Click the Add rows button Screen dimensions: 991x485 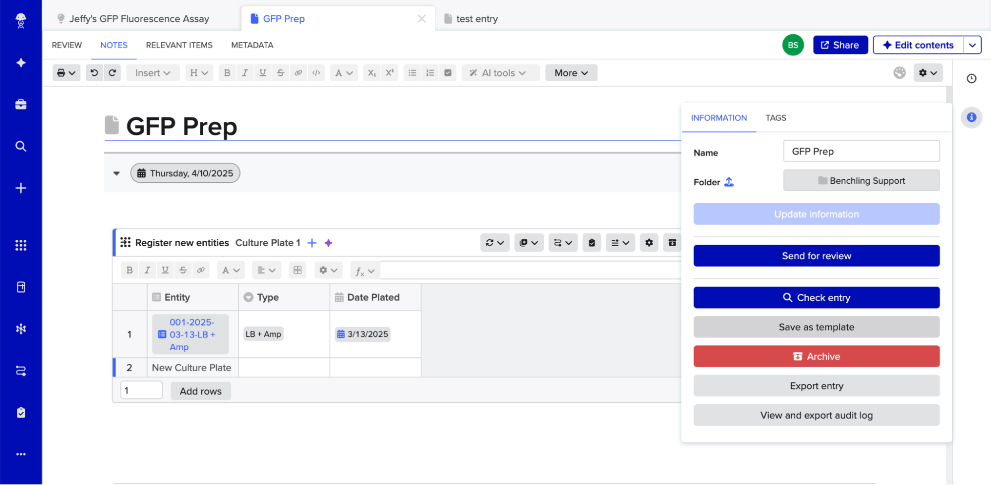201,391
